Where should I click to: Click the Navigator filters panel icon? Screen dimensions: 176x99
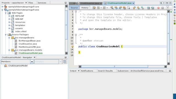click(65, 62)
